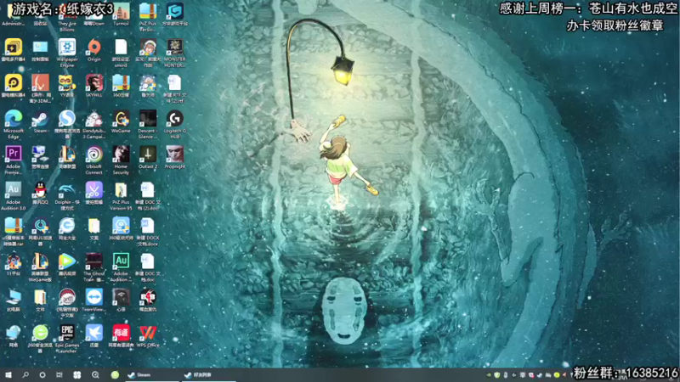Open Task View on the taskbar

pos(59,374)
